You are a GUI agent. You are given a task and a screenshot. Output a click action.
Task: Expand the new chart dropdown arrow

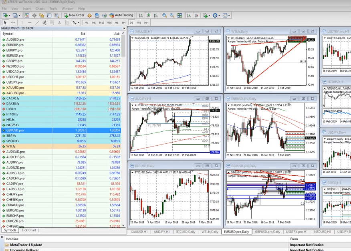(x=9, y=16)
